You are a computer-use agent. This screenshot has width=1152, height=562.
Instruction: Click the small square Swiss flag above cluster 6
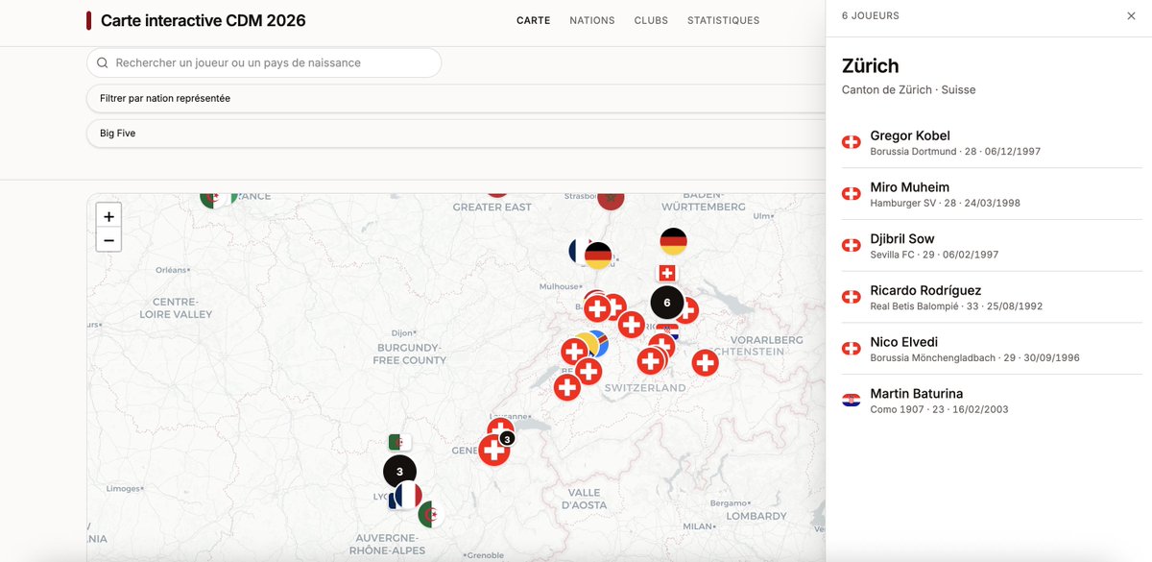pos(667,273)
